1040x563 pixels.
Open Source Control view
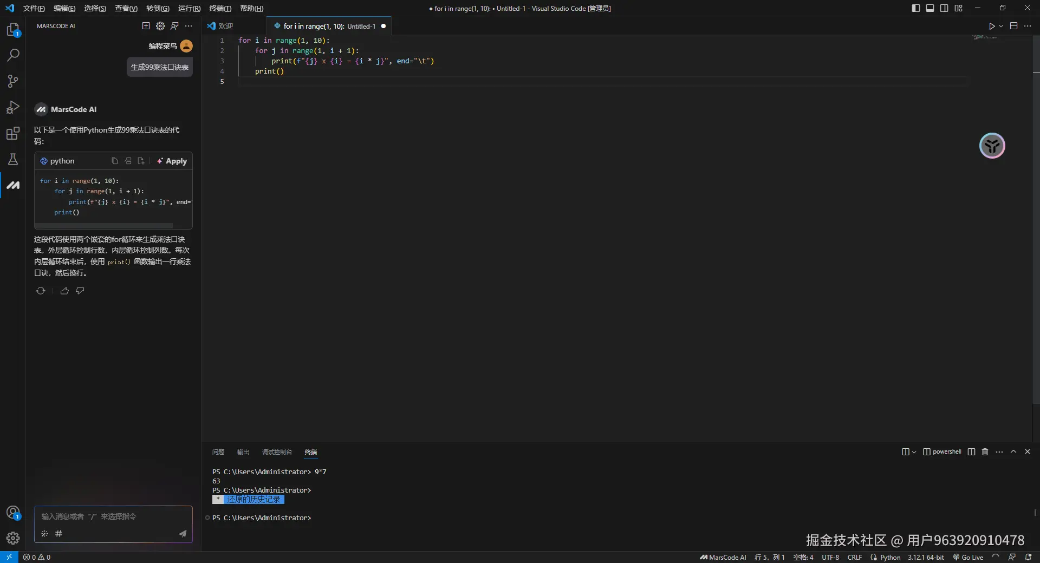(x=13, y=81)
